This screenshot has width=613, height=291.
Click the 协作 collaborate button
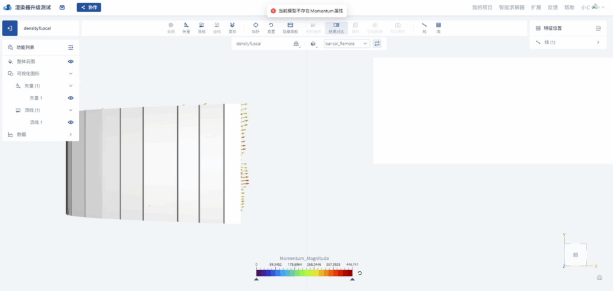[x=89, y=8]
